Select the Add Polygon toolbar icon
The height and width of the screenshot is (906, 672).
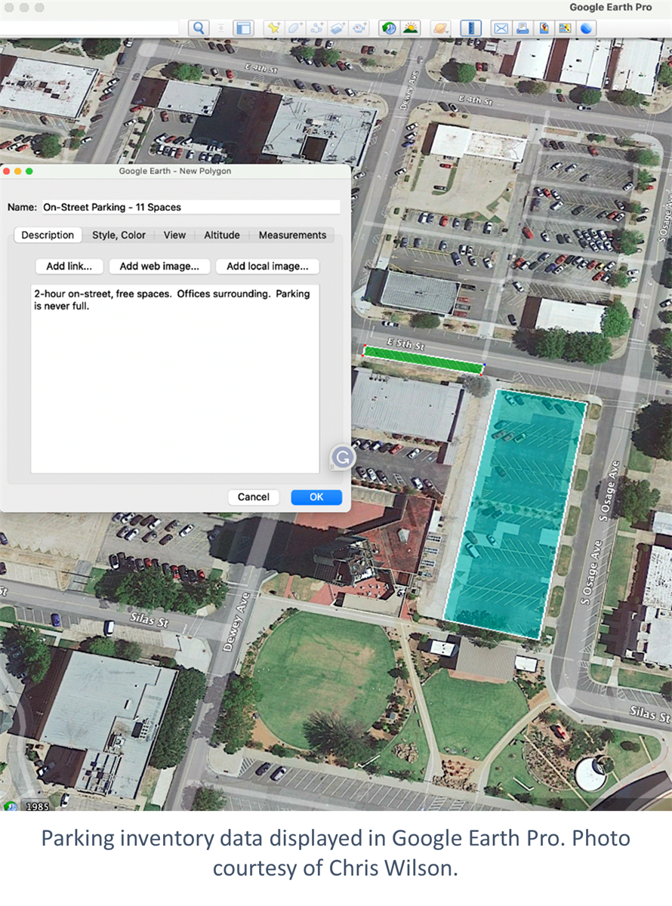coord(295,28)
